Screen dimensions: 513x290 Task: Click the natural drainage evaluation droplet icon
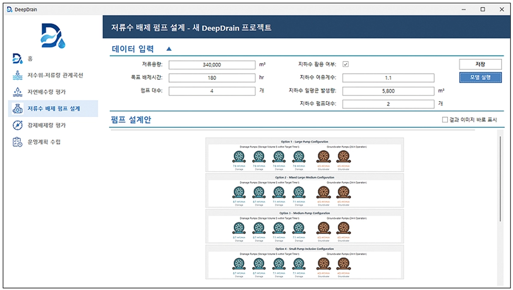tap(17, 92)
